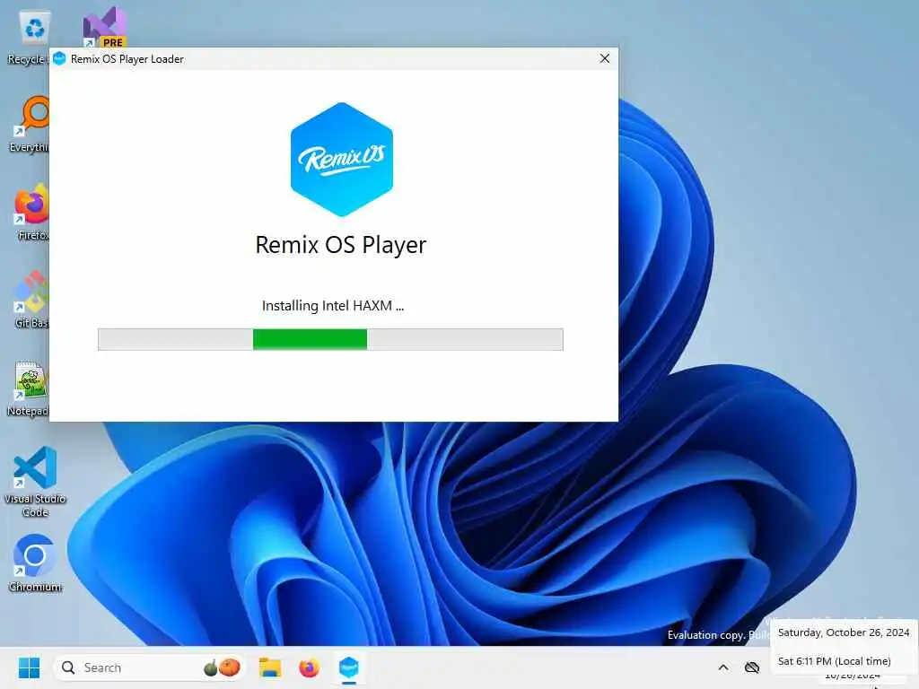
Task: Click the Remix OS title bar icon
Action: pos(59,58)
